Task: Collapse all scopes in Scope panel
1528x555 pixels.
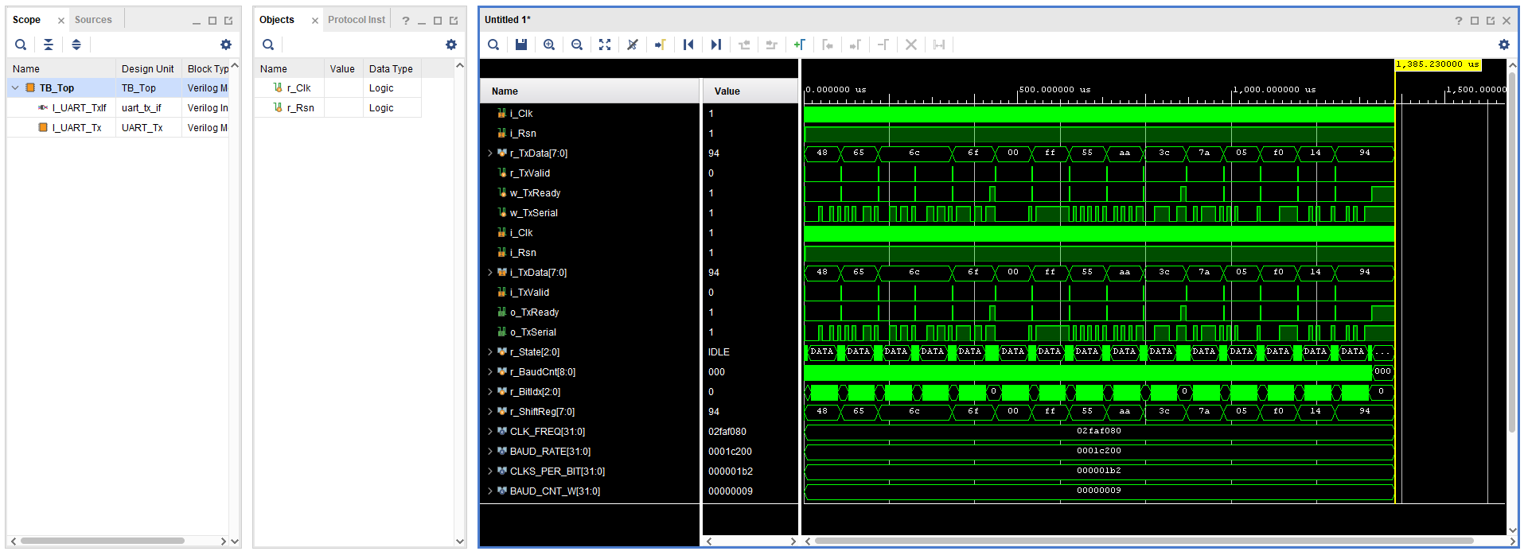Action: coord(49,45)
